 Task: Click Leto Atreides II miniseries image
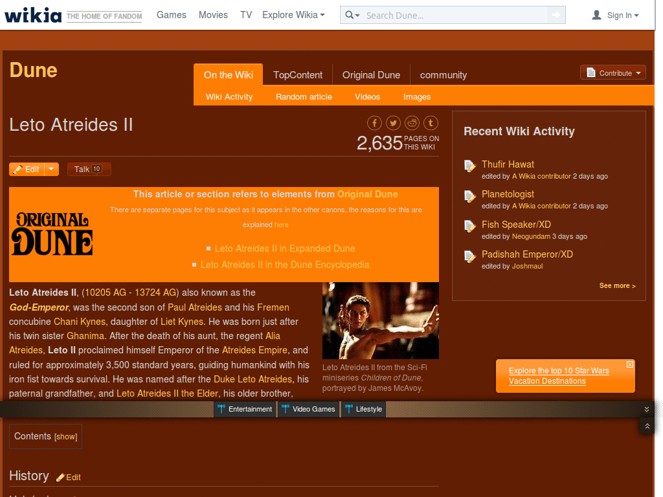[381, 321]
